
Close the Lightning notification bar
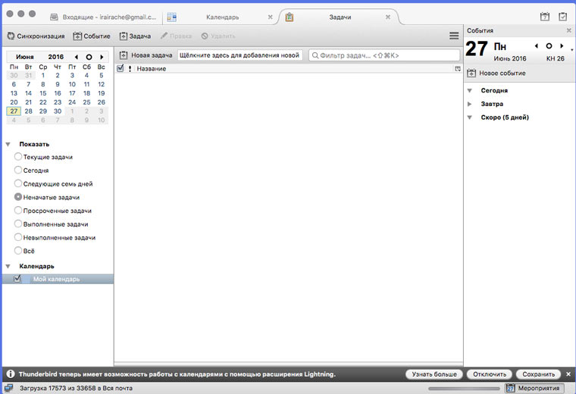[568, 374]
